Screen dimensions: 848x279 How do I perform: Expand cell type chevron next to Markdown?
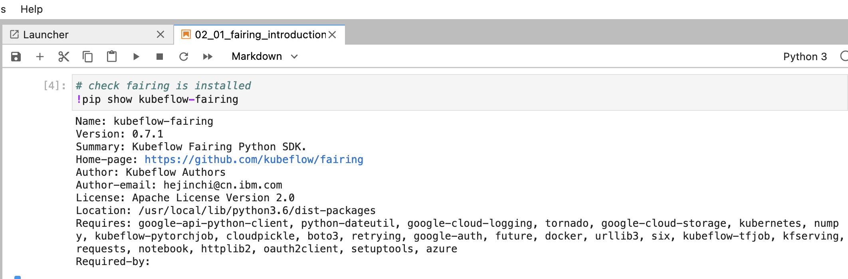(295, 57)
